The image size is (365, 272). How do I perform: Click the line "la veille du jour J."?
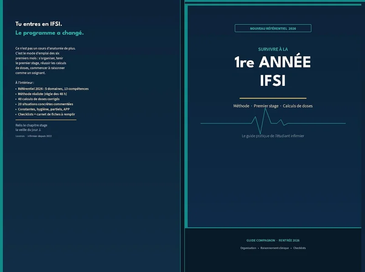[28, 130]
